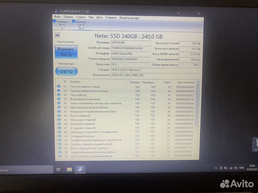The height and width of the screenshot is (193, 258).
Task: Click the volume icon in system tray
Action: (x=236, y=168)
